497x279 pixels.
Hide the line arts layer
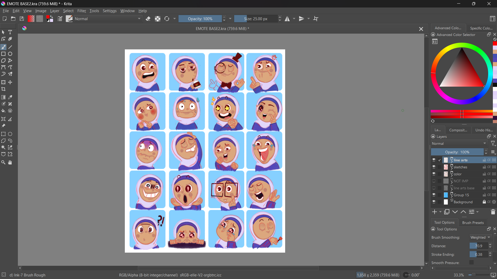pos(434,160)
